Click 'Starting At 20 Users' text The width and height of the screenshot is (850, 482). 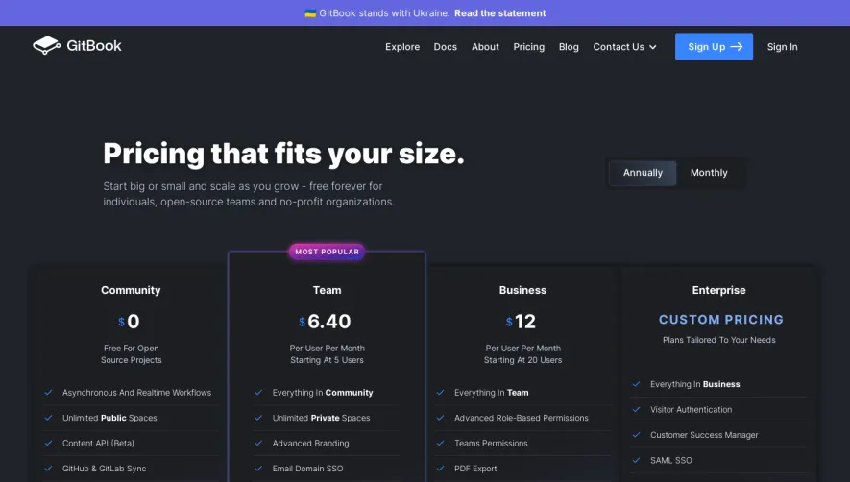522,360
